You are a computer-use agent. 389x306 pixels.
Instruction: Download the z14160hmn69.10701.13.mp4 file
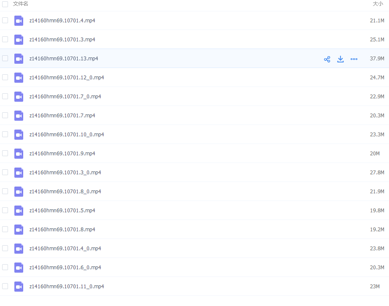(340, 59)
